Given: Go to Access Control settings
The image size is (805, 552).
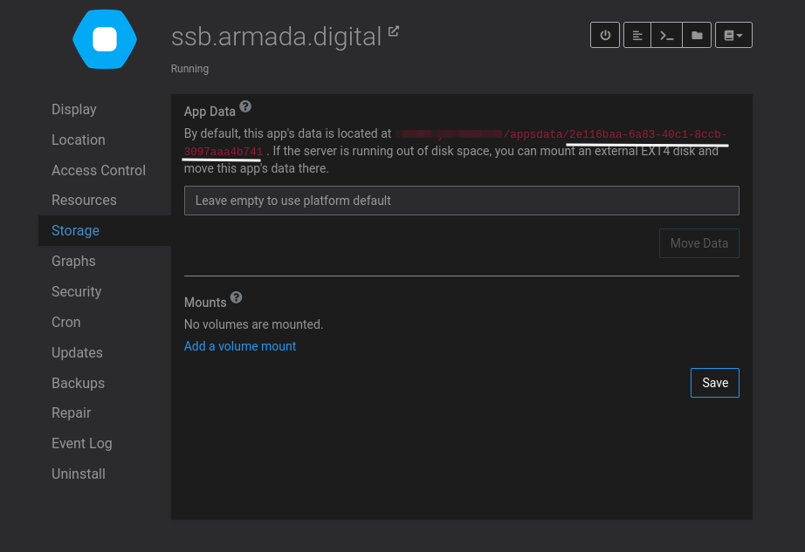Looking at the screenshot, I should (99, 170).
